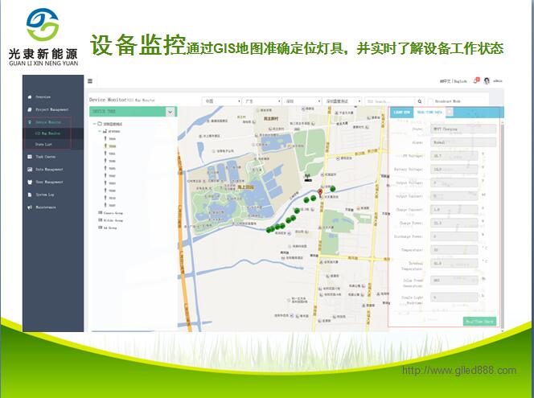Click the User Management people icon
534x398 pixels.
pos(30,182)
